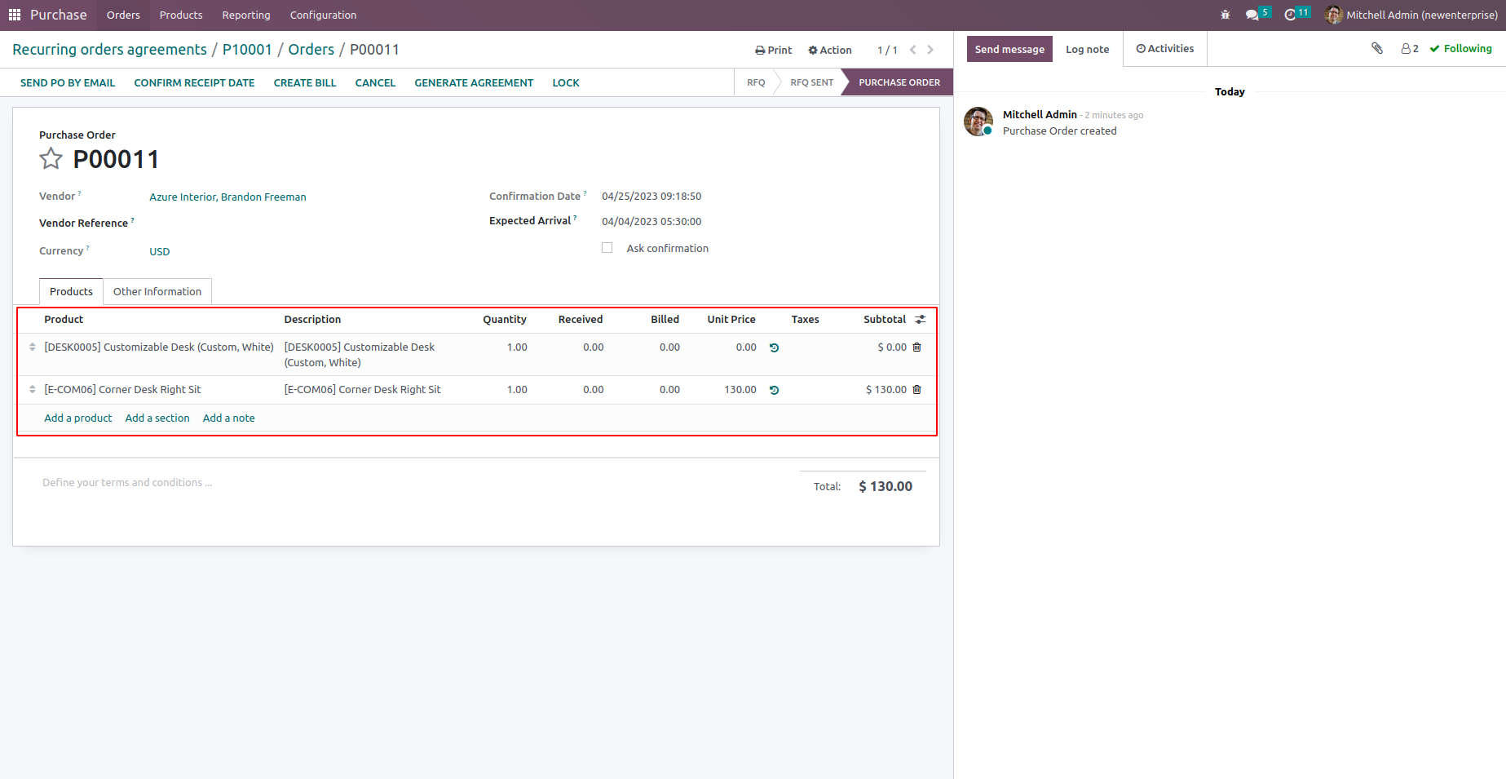Open the apps grid home menu
The image size is (1506, 779).
click(x=15, y=15)
